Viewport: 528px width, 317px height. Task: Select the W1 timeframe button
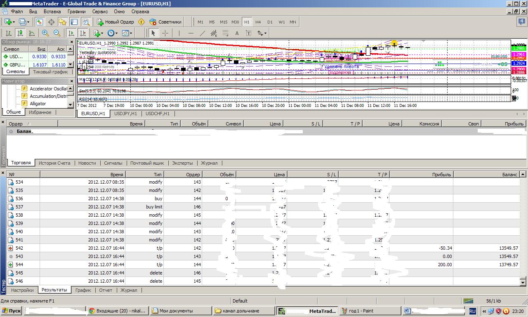(x=281, y=22)
